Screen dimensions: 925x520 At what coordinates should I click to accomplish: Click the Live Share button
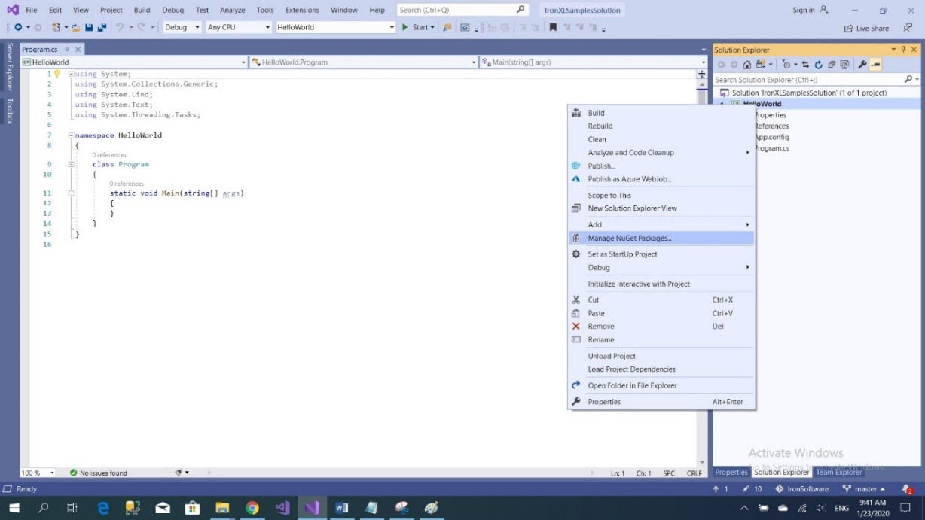point(866,28)
